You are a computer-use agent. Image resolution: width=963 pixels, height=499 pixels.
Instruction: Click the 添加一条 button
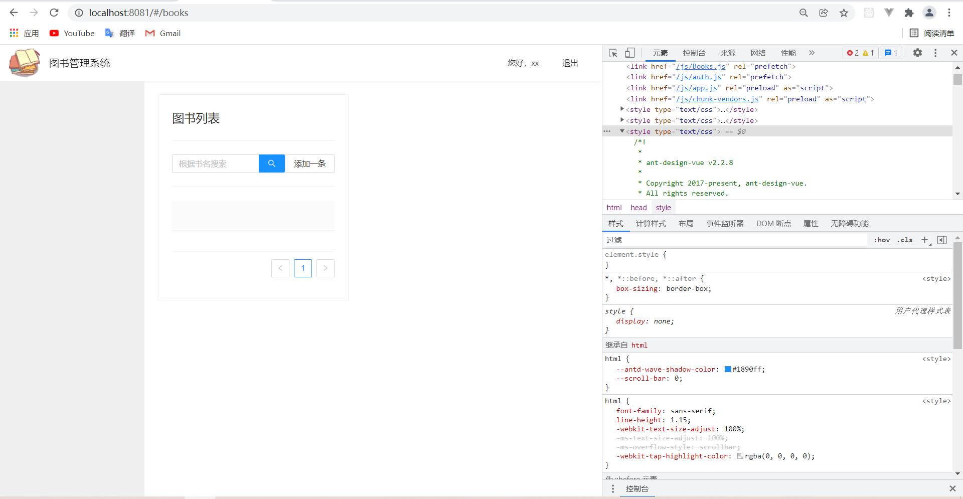309,163
